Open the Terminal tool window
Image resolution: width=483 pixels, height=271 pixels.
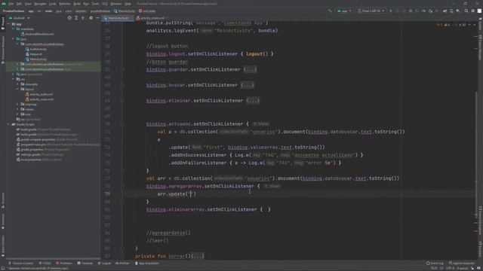coord(85,263)
